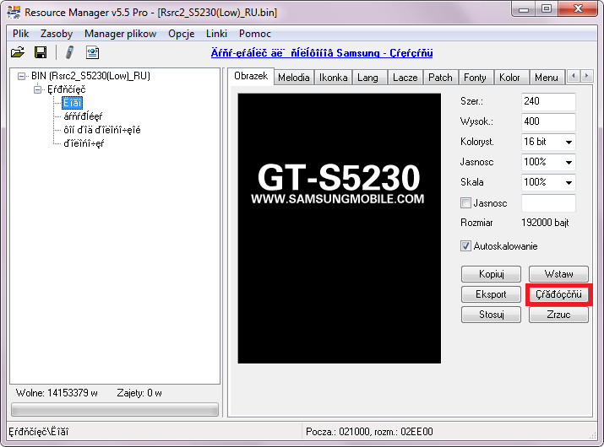Click the Zrzuc button
The width and height of the screenshot is (604, 447).
point(558,315)
